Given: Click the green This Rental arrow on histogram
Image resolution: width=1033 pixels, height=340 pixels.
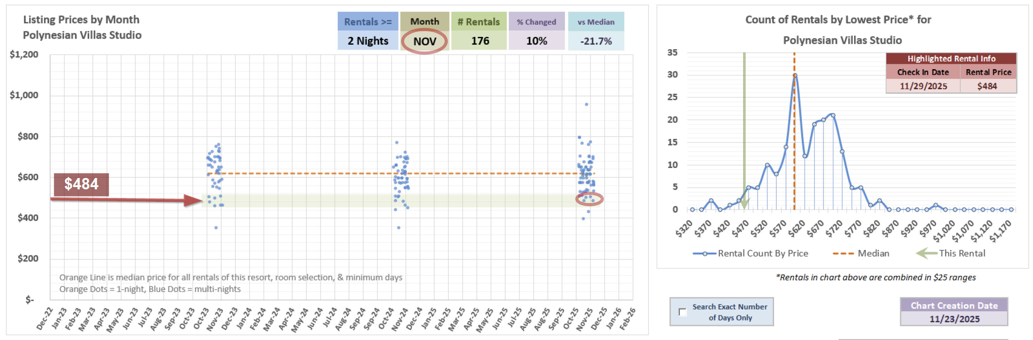Looking at the screenshot, I should pyautogui.click(x=744, y=137).
